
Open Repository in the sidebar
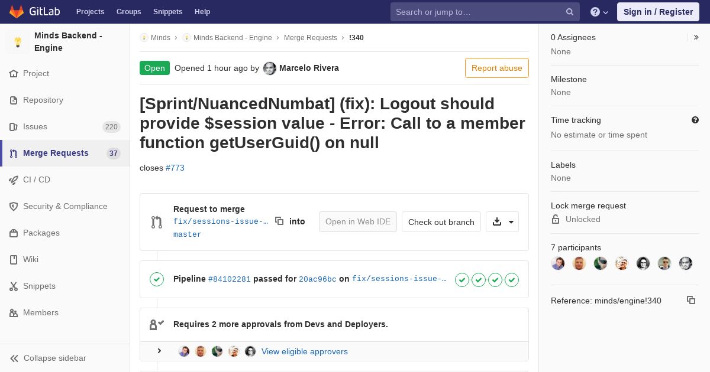65,100
